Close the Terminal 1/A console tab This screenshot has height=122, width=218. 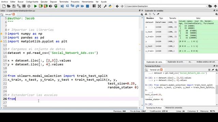pyautogui.click(x=161, y=70)
